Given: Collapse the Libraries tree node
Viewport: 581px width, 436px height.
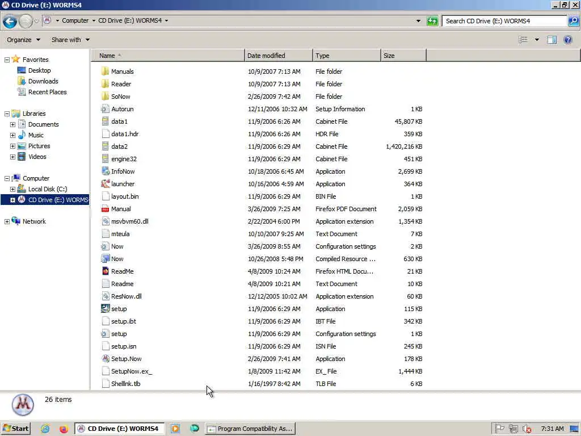Looking at the screenshot, I should click(7, 114).
